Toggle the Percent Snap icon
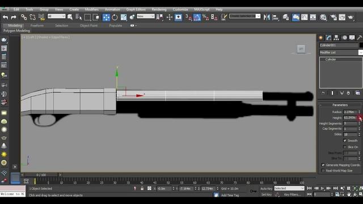The height and width of the screenshot is (204, 363). tap(205, 17)
